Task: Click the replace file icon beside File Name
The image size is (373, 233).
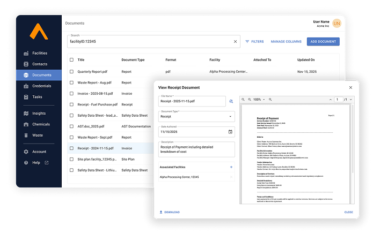Action: click(x=231, y=101)
